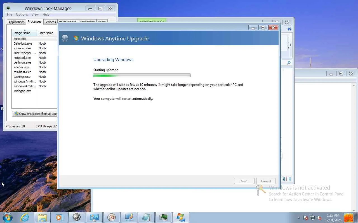Viewport: 358px width, 223px height.
Task: Click the Task Manager title bar icon
Action: point(8,8)
